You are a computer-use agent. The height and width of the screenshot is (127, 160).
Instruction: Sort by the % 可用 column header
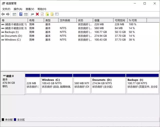137,20
